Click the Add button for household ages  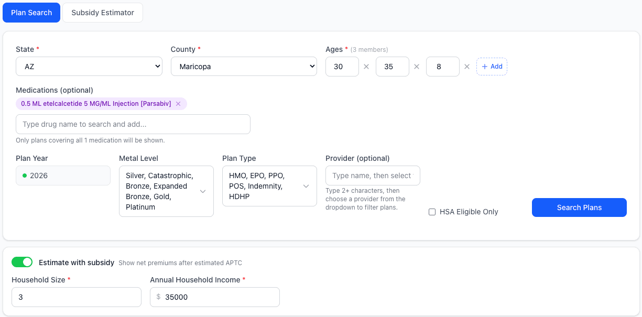[492, 66]
